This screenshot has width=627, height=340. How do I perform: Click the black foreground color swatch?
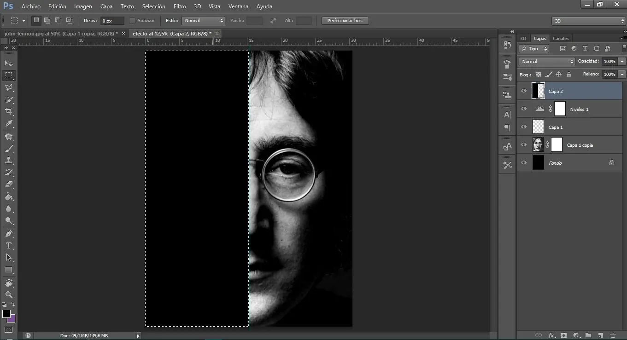(x=6, y=314)
